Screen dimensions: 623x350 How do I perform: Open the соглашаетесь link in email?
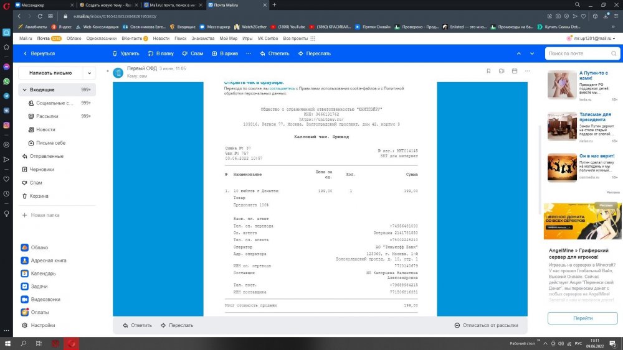coord(282,88)
